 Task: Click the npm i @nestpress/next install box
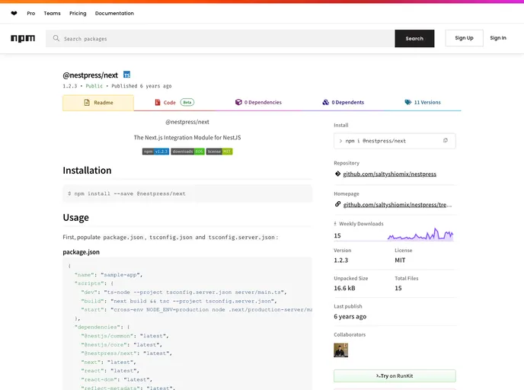click(x=395, y=141)
